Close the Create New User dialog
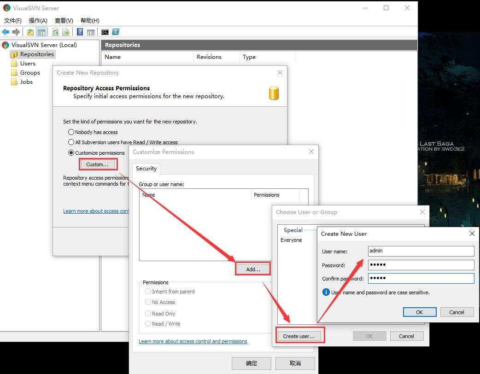The height and width of the screenshot is (374, 480). point(472,234)
